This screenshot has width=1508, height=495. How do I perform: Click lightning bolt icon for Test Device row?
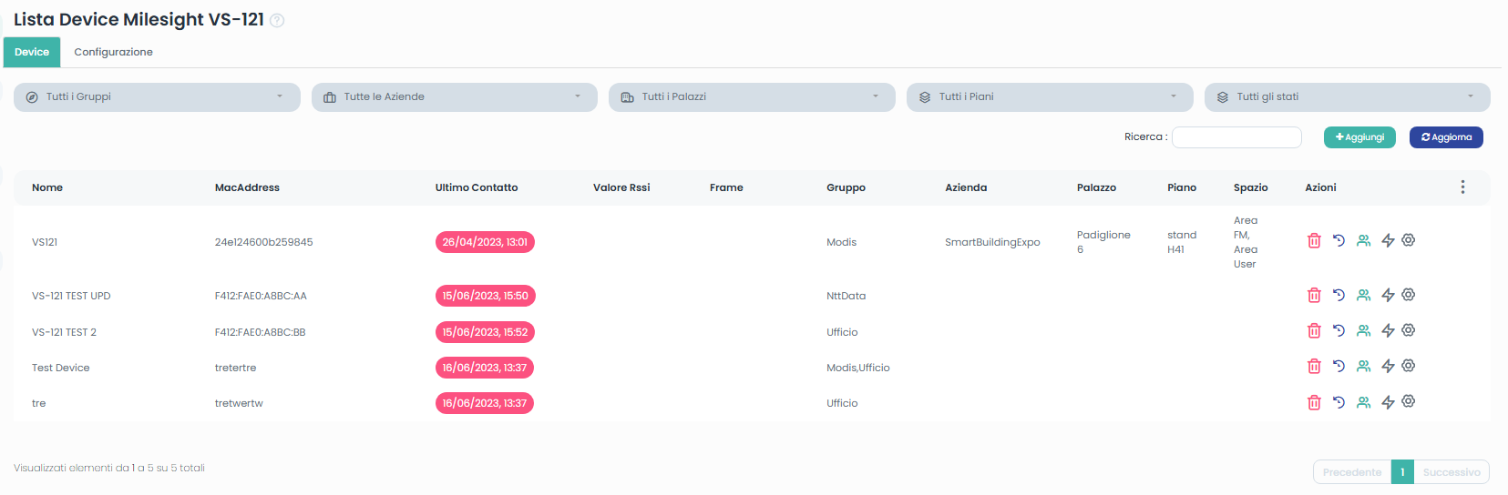pos(1388,367)
